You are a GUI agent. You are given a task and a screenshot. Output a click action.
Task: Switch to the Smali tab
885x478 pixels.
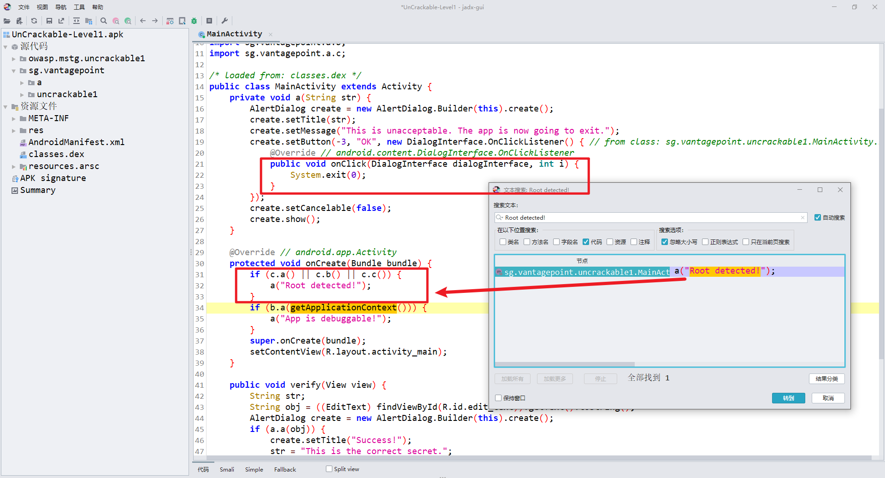(x=227, y=469)
